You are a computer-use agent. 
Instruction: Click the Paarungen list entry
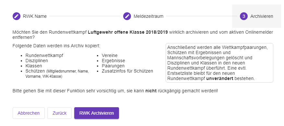point(113,66)
